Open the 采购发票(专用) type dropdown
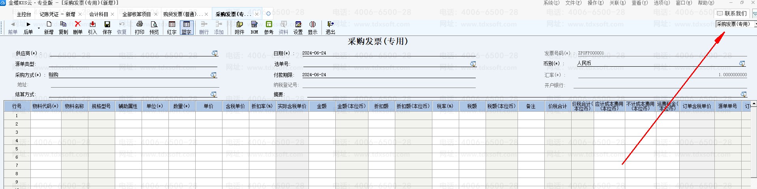The image size is (757, 189). tap(755, 24)
